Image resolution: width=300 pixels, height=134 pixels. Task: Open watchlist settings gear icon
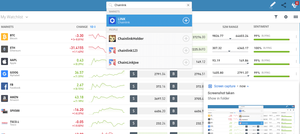(286, 17)
